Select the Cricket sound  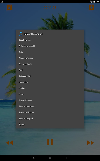[x=50, y=88]
